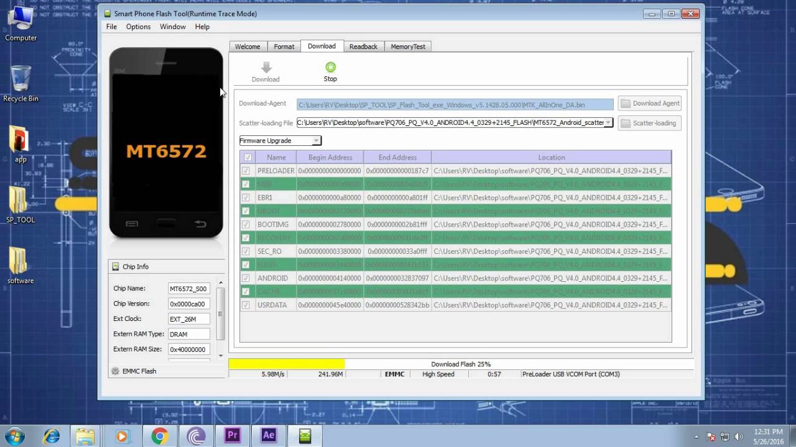796x447 pixels.
Task: Click the End Address column header
Action: click(x=397, y=158)
